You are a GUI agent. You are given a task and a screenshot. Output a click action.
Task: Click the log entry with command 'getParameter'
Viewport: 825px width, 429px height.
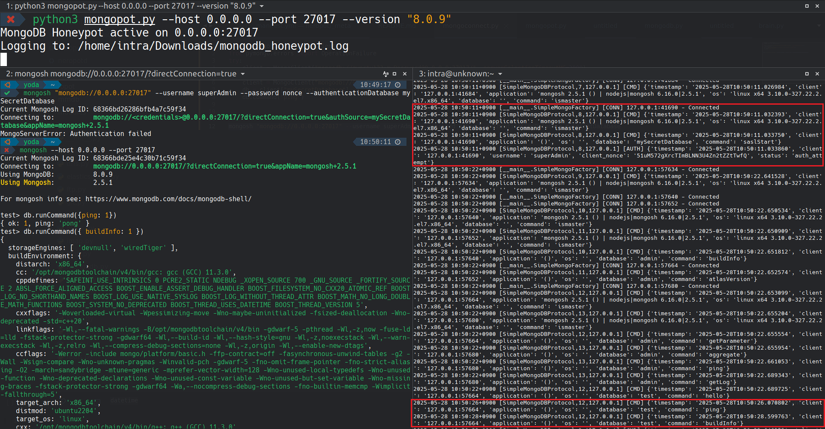(617, 338)
